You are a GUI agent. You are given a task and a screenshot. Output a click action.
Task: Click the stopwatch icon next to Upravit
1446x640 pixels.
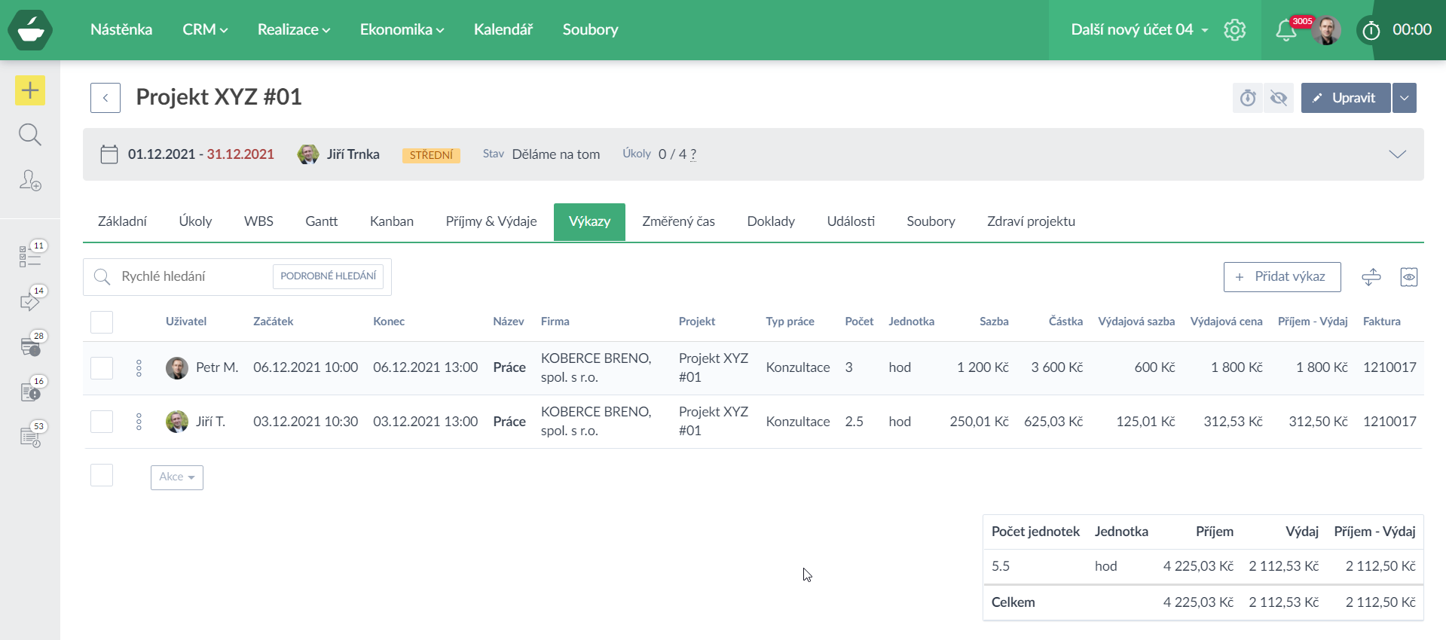pyautogui.click(x=1248, y=98)
